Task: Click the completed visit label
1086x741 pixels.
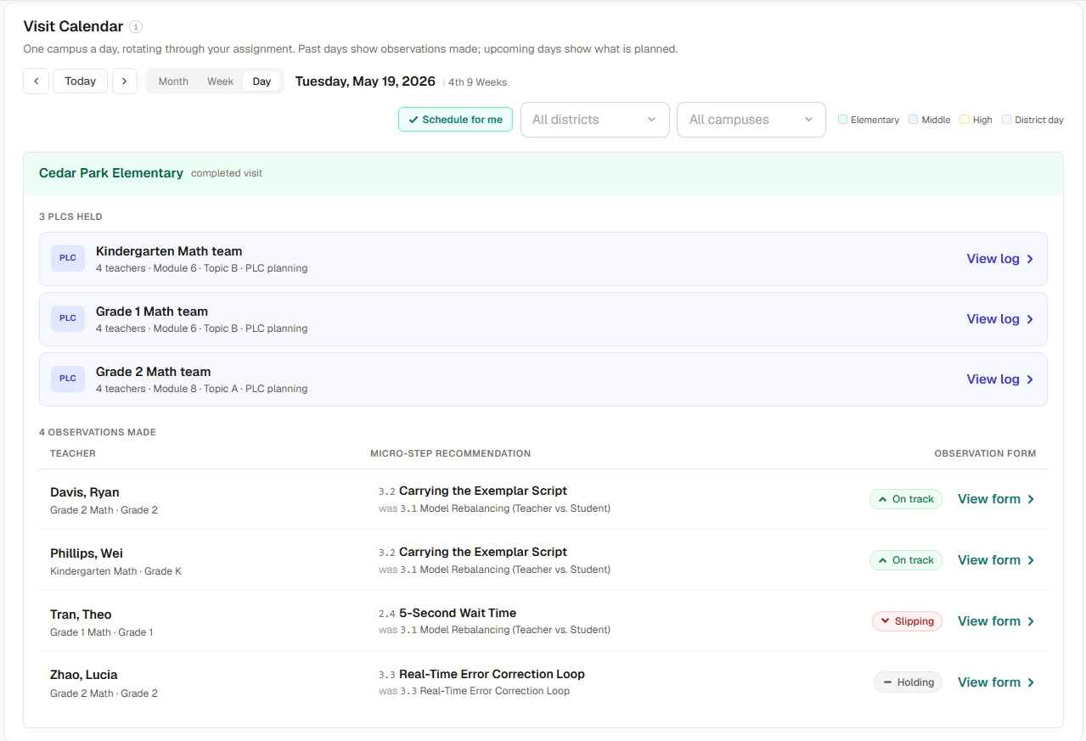Action: pyautogui.click(x=227, y=173)
